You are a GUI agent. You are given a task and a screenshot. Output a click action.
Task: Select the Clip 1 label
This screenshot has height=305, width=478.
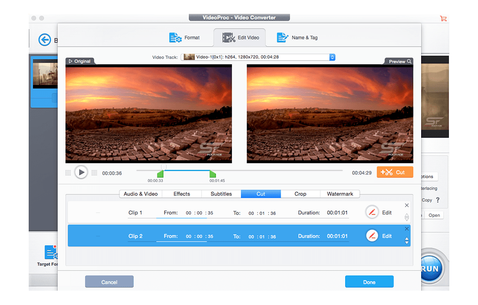click(x=135, y=212)
